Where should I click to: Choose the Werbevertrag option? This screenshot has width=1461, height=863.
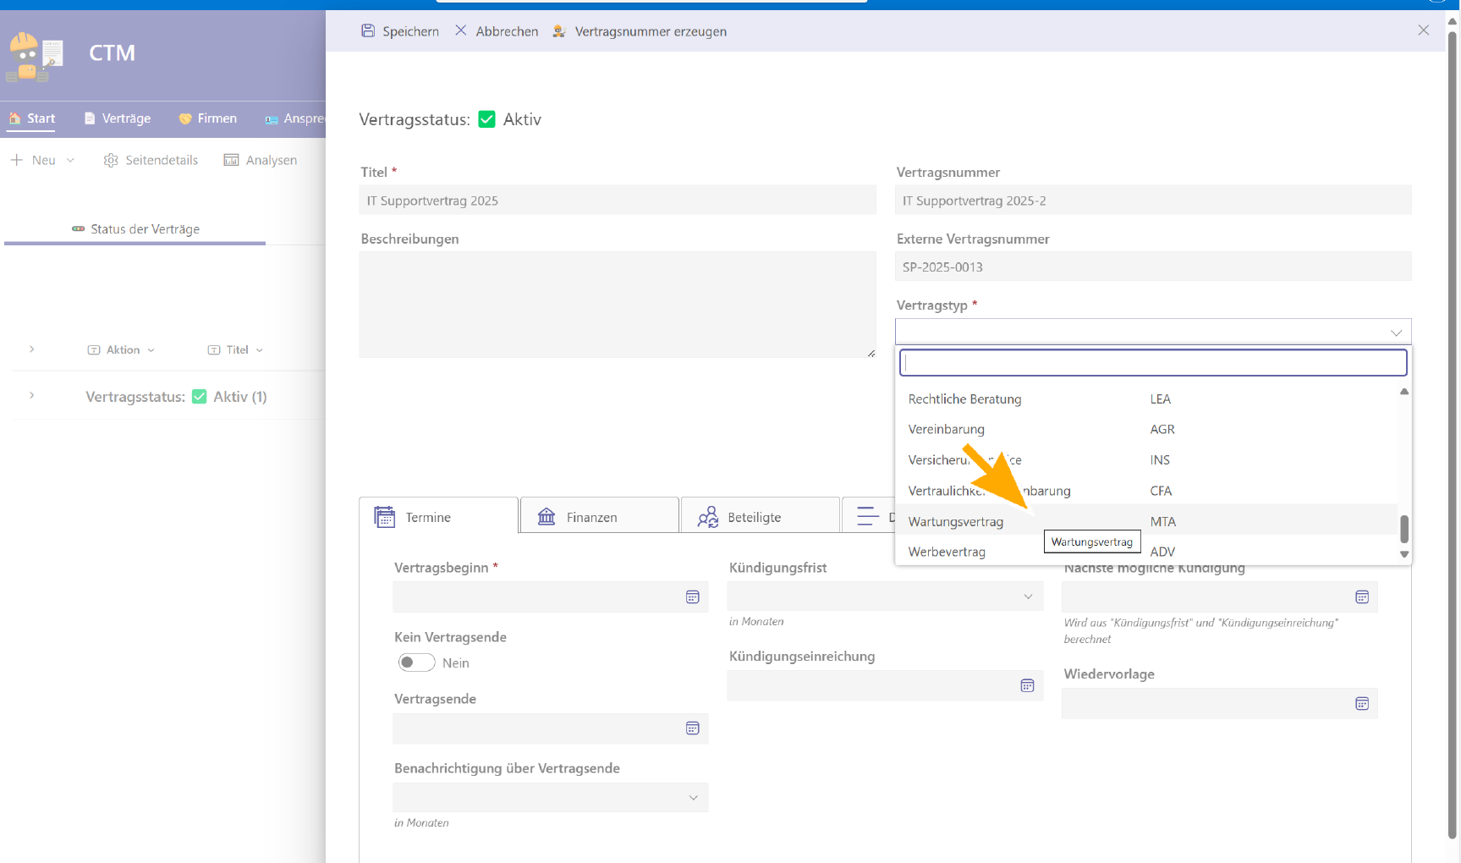pyautogui.click(x=947, y=552)
